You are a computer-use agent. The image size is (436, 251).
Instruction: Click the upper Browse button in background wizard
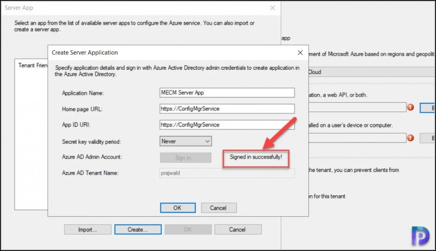coord(427,108)
